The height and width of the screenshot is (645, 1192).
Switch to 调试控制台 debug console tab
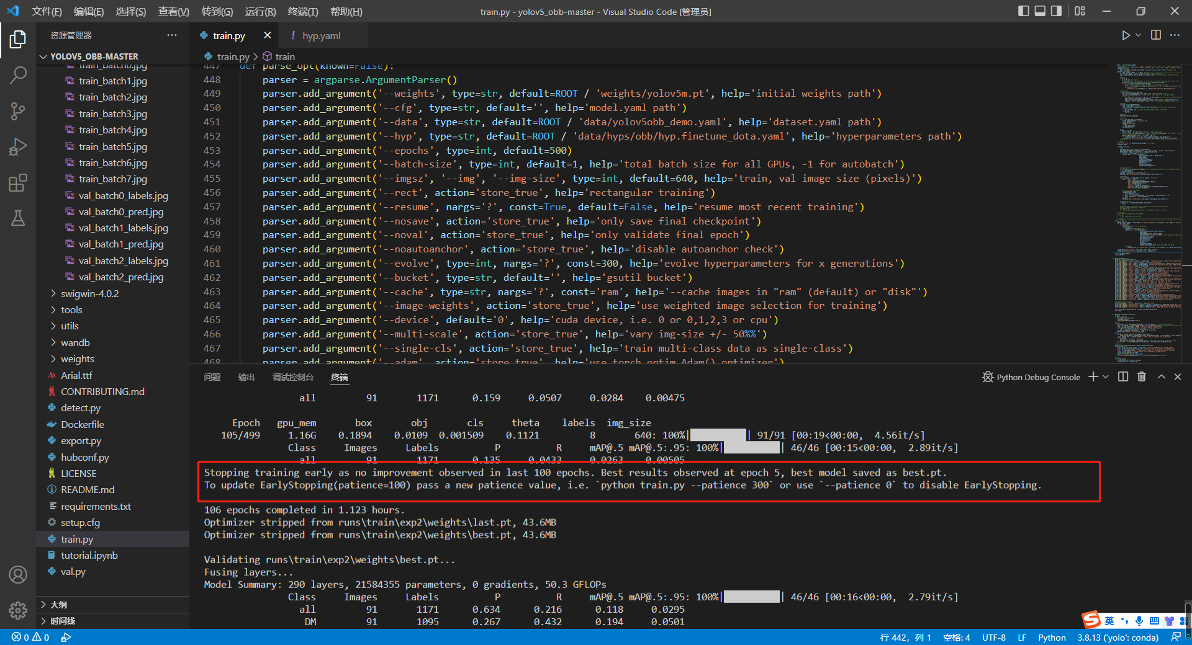[293, 376]
